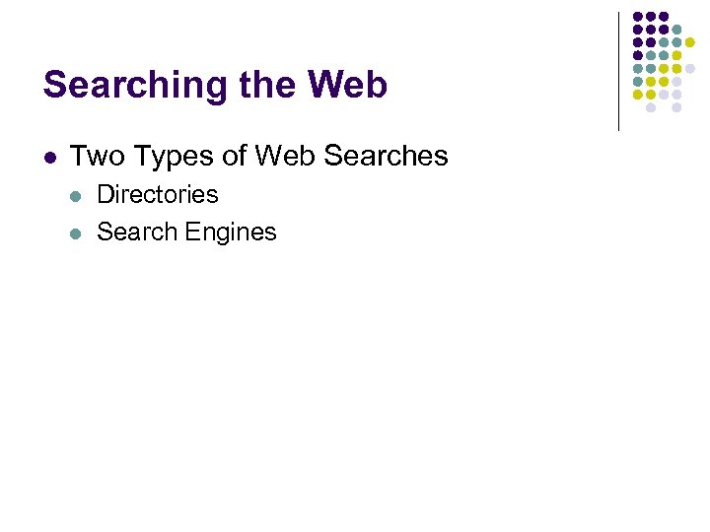710x532 pixels.
Task: Click the bullet dot before "Two Types"
Action: 49,157
